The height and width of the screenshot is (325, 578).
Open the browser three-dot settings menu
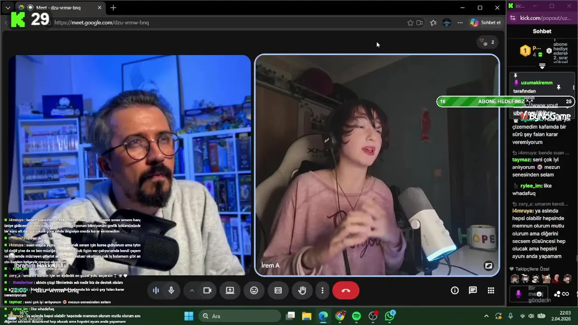[460, 22]
